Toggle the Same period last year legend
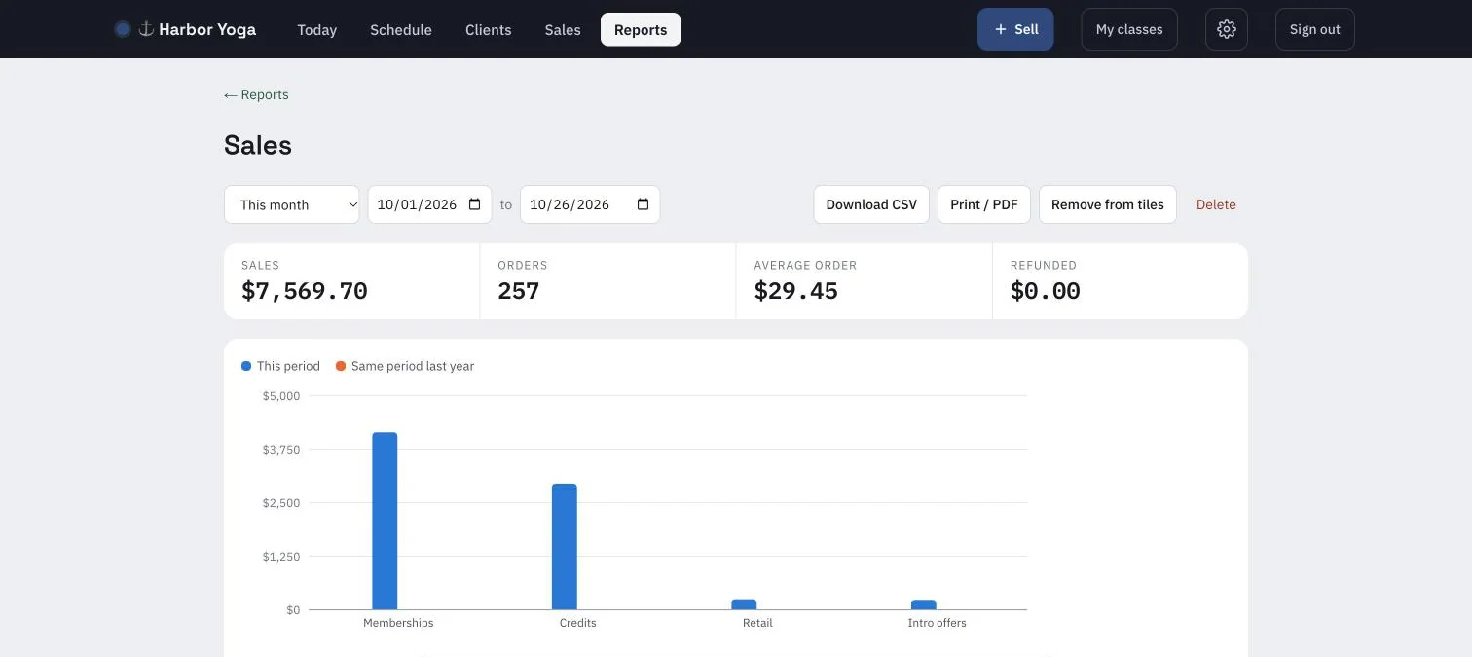Screen dimensions: 1472x657 [405, 366]
